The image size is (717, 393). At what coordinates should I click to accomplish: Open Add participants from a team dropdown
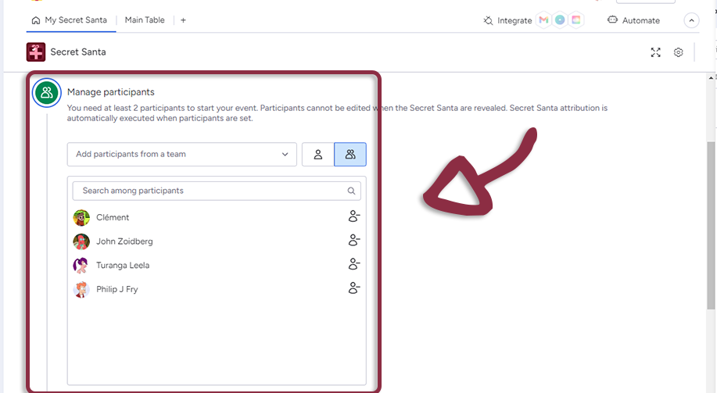click(182, 155)
